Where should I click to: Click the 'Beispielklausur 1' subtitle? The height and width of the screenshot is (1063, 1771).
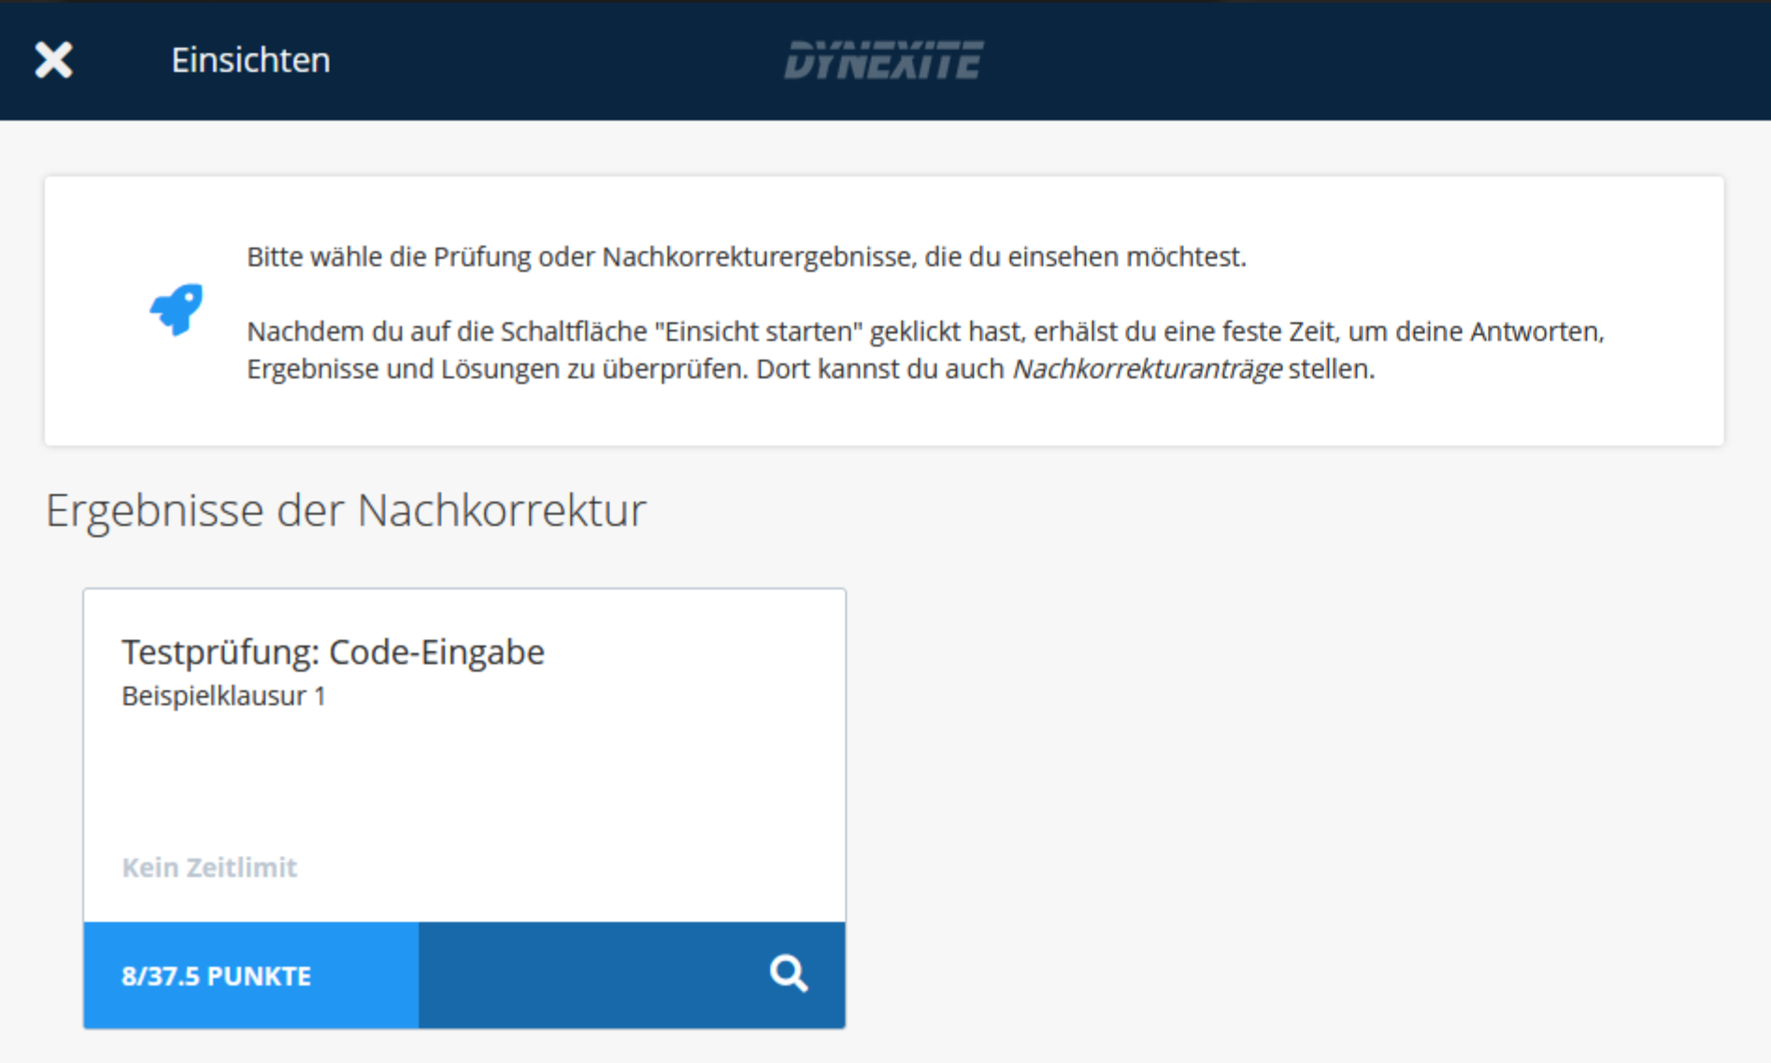click(x=223, y=696)
